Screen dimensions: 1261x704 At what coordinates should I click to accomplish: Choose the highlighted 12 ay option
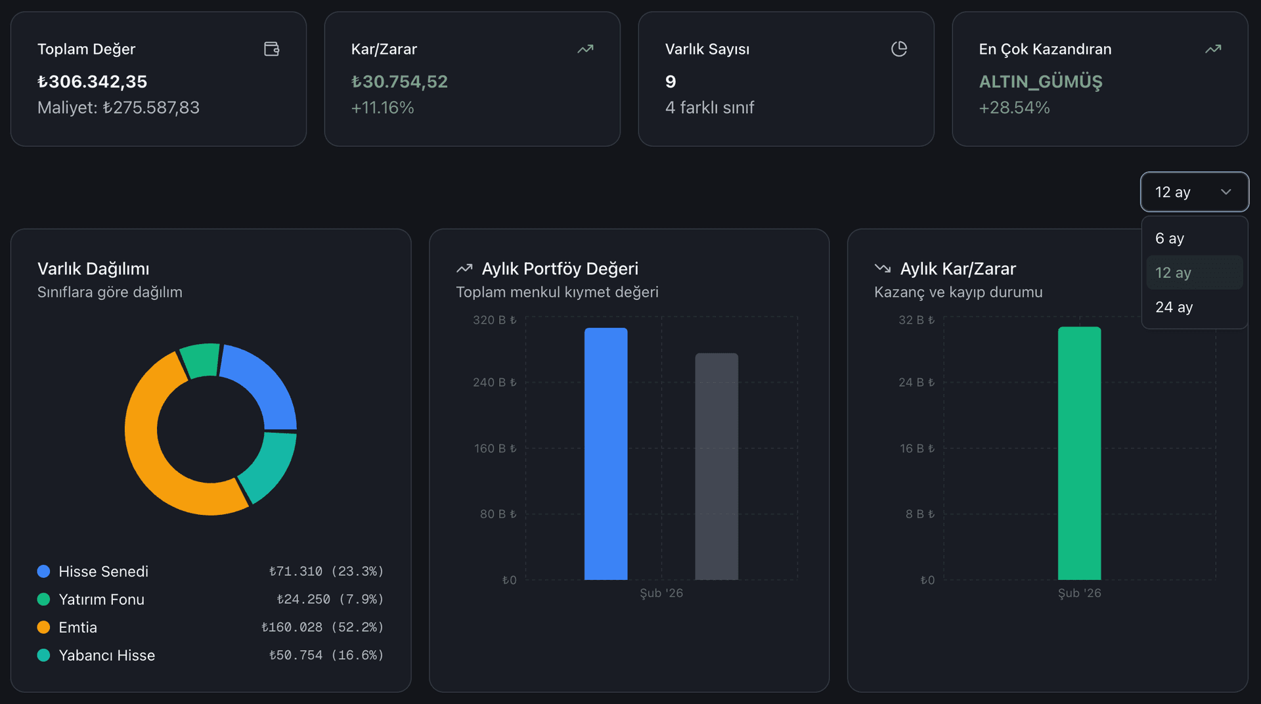click(x=1173, y=273)
